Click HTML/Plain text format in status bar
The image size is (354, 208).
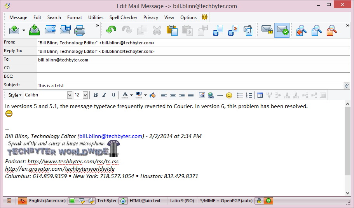coord(145,201)
